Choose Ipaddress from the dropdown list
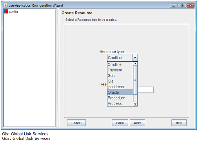 (x=120, y=87)
